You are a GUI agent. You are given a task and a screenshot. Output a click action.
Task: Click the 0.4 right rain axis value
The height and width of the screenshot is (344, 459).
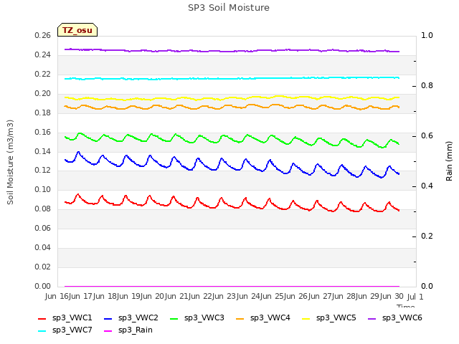pyautogui.click(x=427, y=186)
